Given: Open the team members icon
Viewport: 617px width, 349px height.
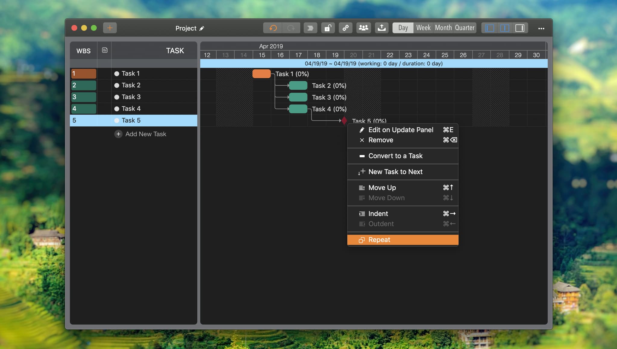Looking at the screenshot, I should pyautogui.click(x=364, y=28).
